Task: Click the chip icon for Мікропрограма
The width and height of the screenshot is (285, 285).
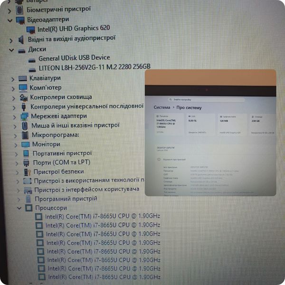Action: [25, 135]
